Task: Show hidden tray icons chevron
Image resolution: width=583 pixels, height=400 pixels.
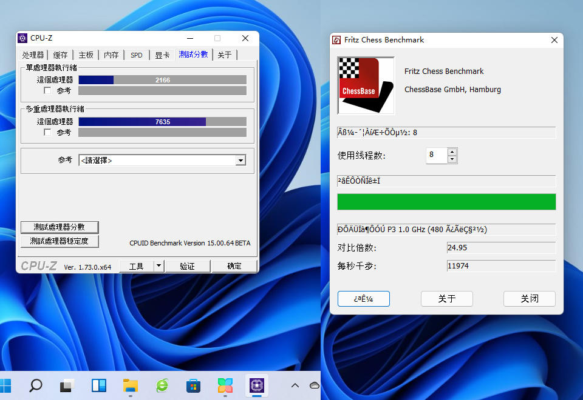Action: (295, 385)
